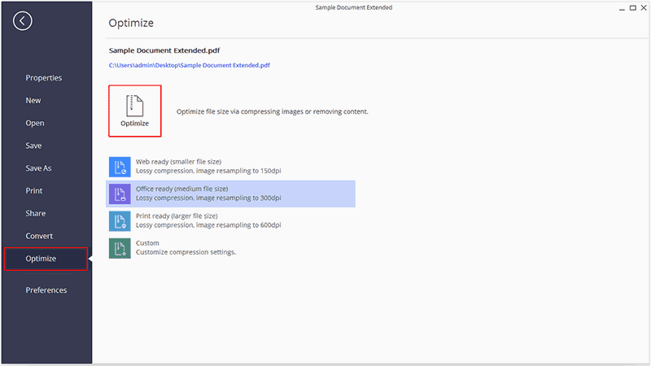Choose Customize compression settings text

(x=186, y=252)
